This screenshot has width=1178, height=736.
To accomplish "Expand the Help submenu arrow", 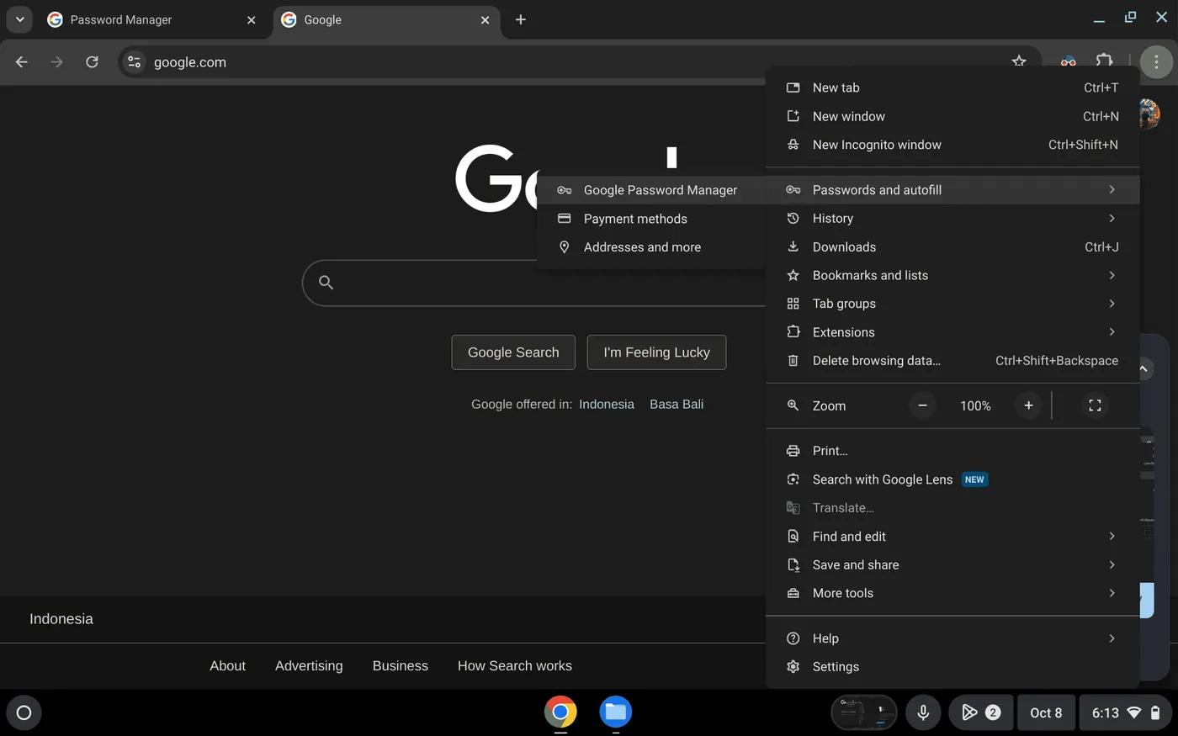I will coord(1112,638).
